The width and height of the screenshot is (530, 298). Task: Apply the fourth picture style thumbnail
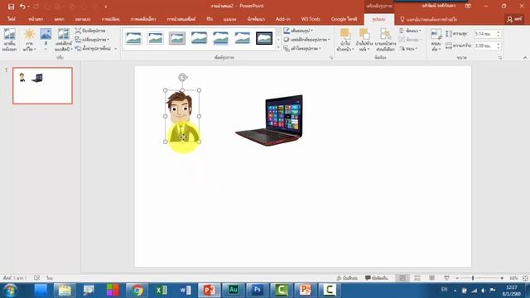(x=199, y=38)
